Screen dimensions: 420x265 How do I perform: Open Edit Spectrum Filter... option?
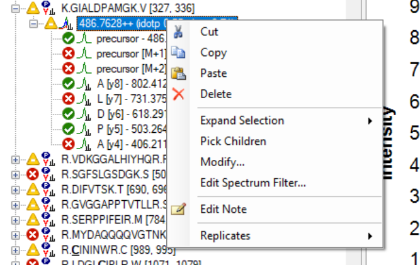(253, 183)
